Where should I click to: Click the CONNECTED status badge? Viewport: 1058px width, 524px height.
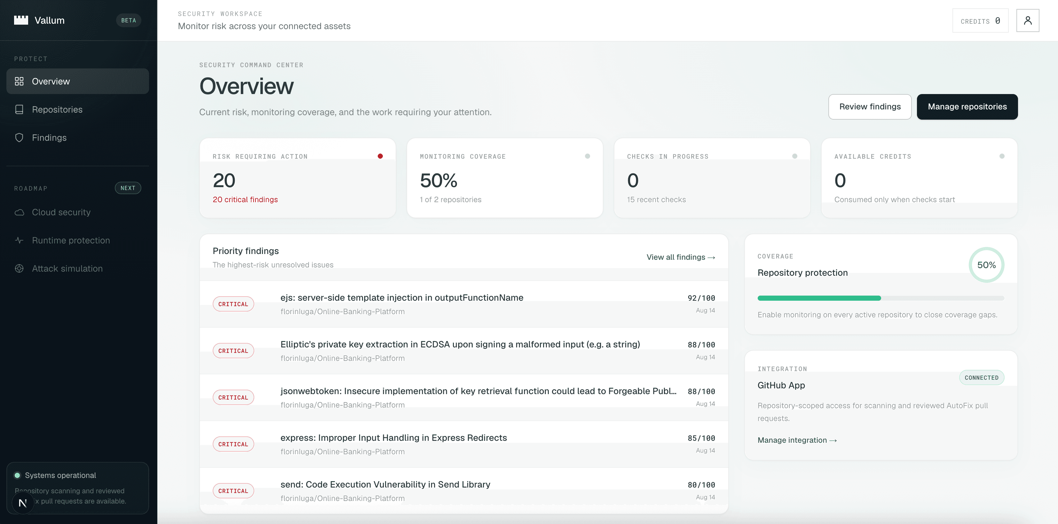(x=981, y=378)
